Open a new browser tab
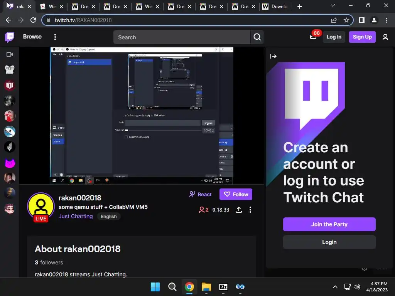 click(299, 7)
